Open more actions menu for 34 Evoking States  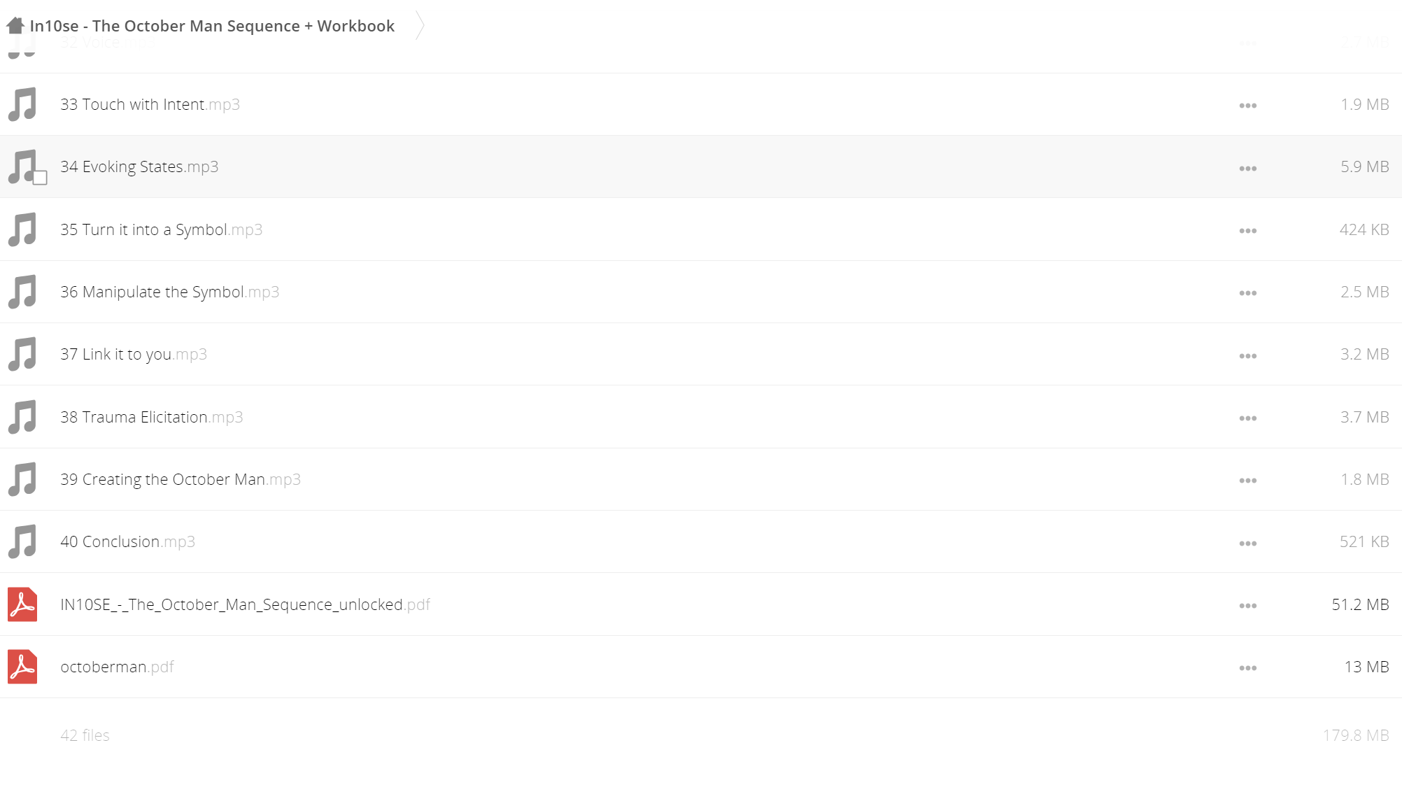click(1248, 169)
